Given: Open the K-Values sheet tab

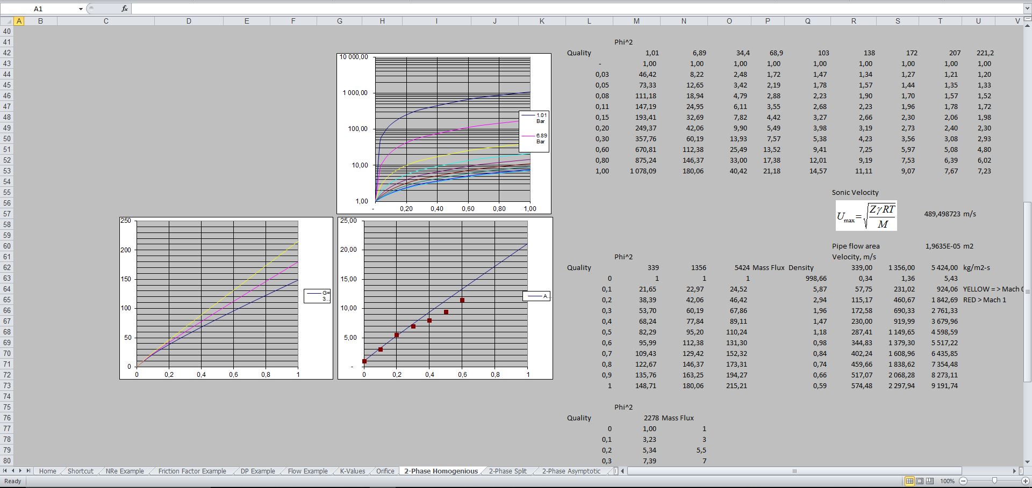Looking at the screenshot, I should 353,471.
